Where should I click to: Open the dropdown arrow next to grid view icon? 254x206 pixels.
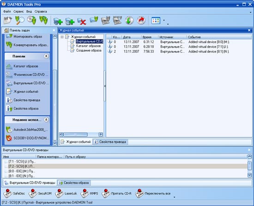(164, 20)
